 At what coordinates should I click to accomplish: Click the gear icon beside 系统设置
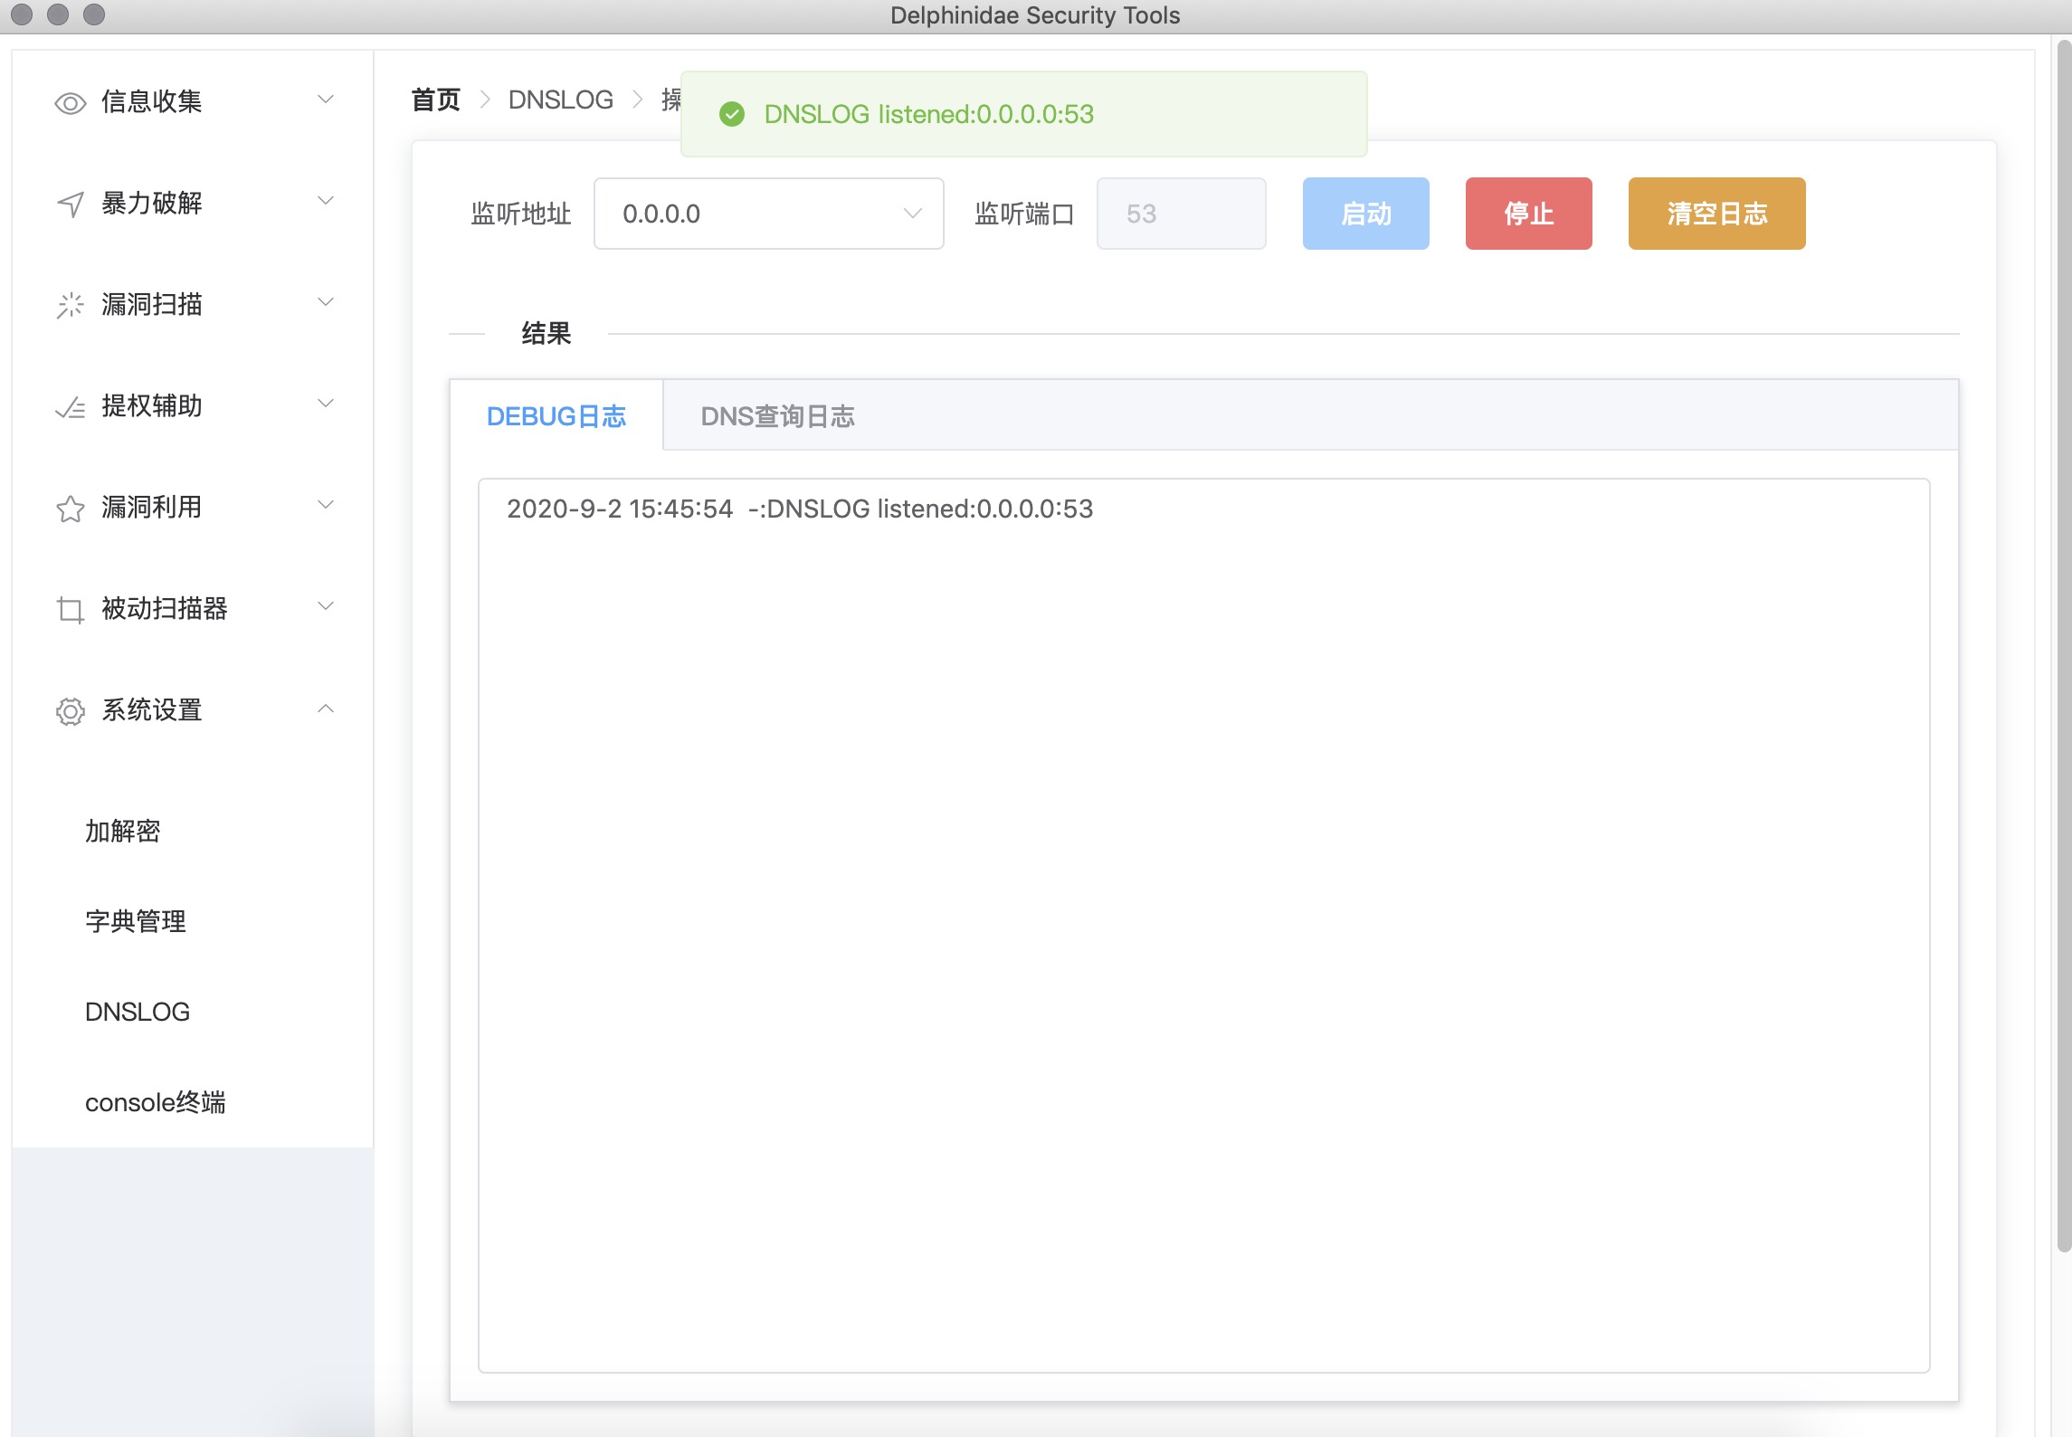(x=70, y=711)
